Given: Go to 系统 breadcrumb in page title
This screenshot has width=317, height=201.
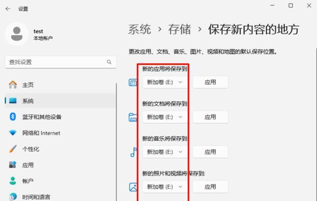Looking at the screenshot, I should (140, 29).
